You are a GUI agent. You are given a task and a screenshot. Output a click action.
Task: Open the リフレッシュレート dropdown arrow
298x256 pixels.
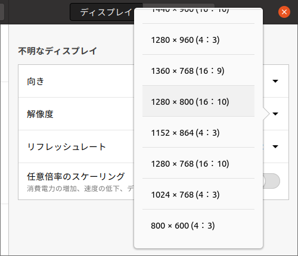coord(275,146)
